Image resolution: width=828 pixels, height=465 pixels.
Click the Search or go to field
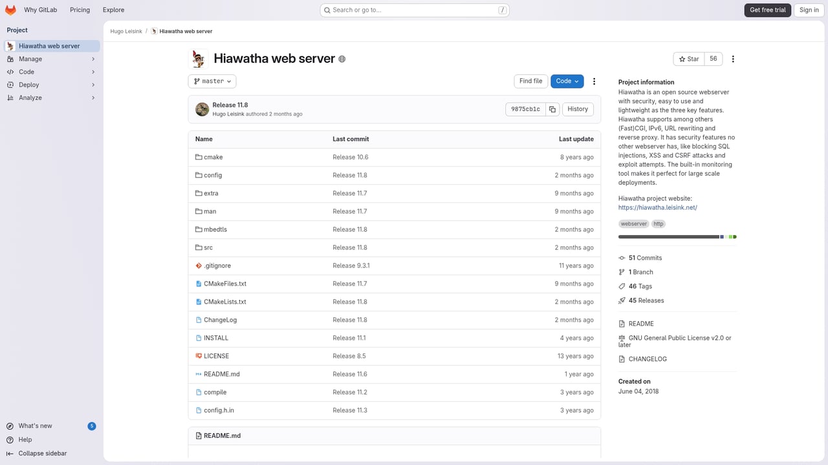[415, 10]
